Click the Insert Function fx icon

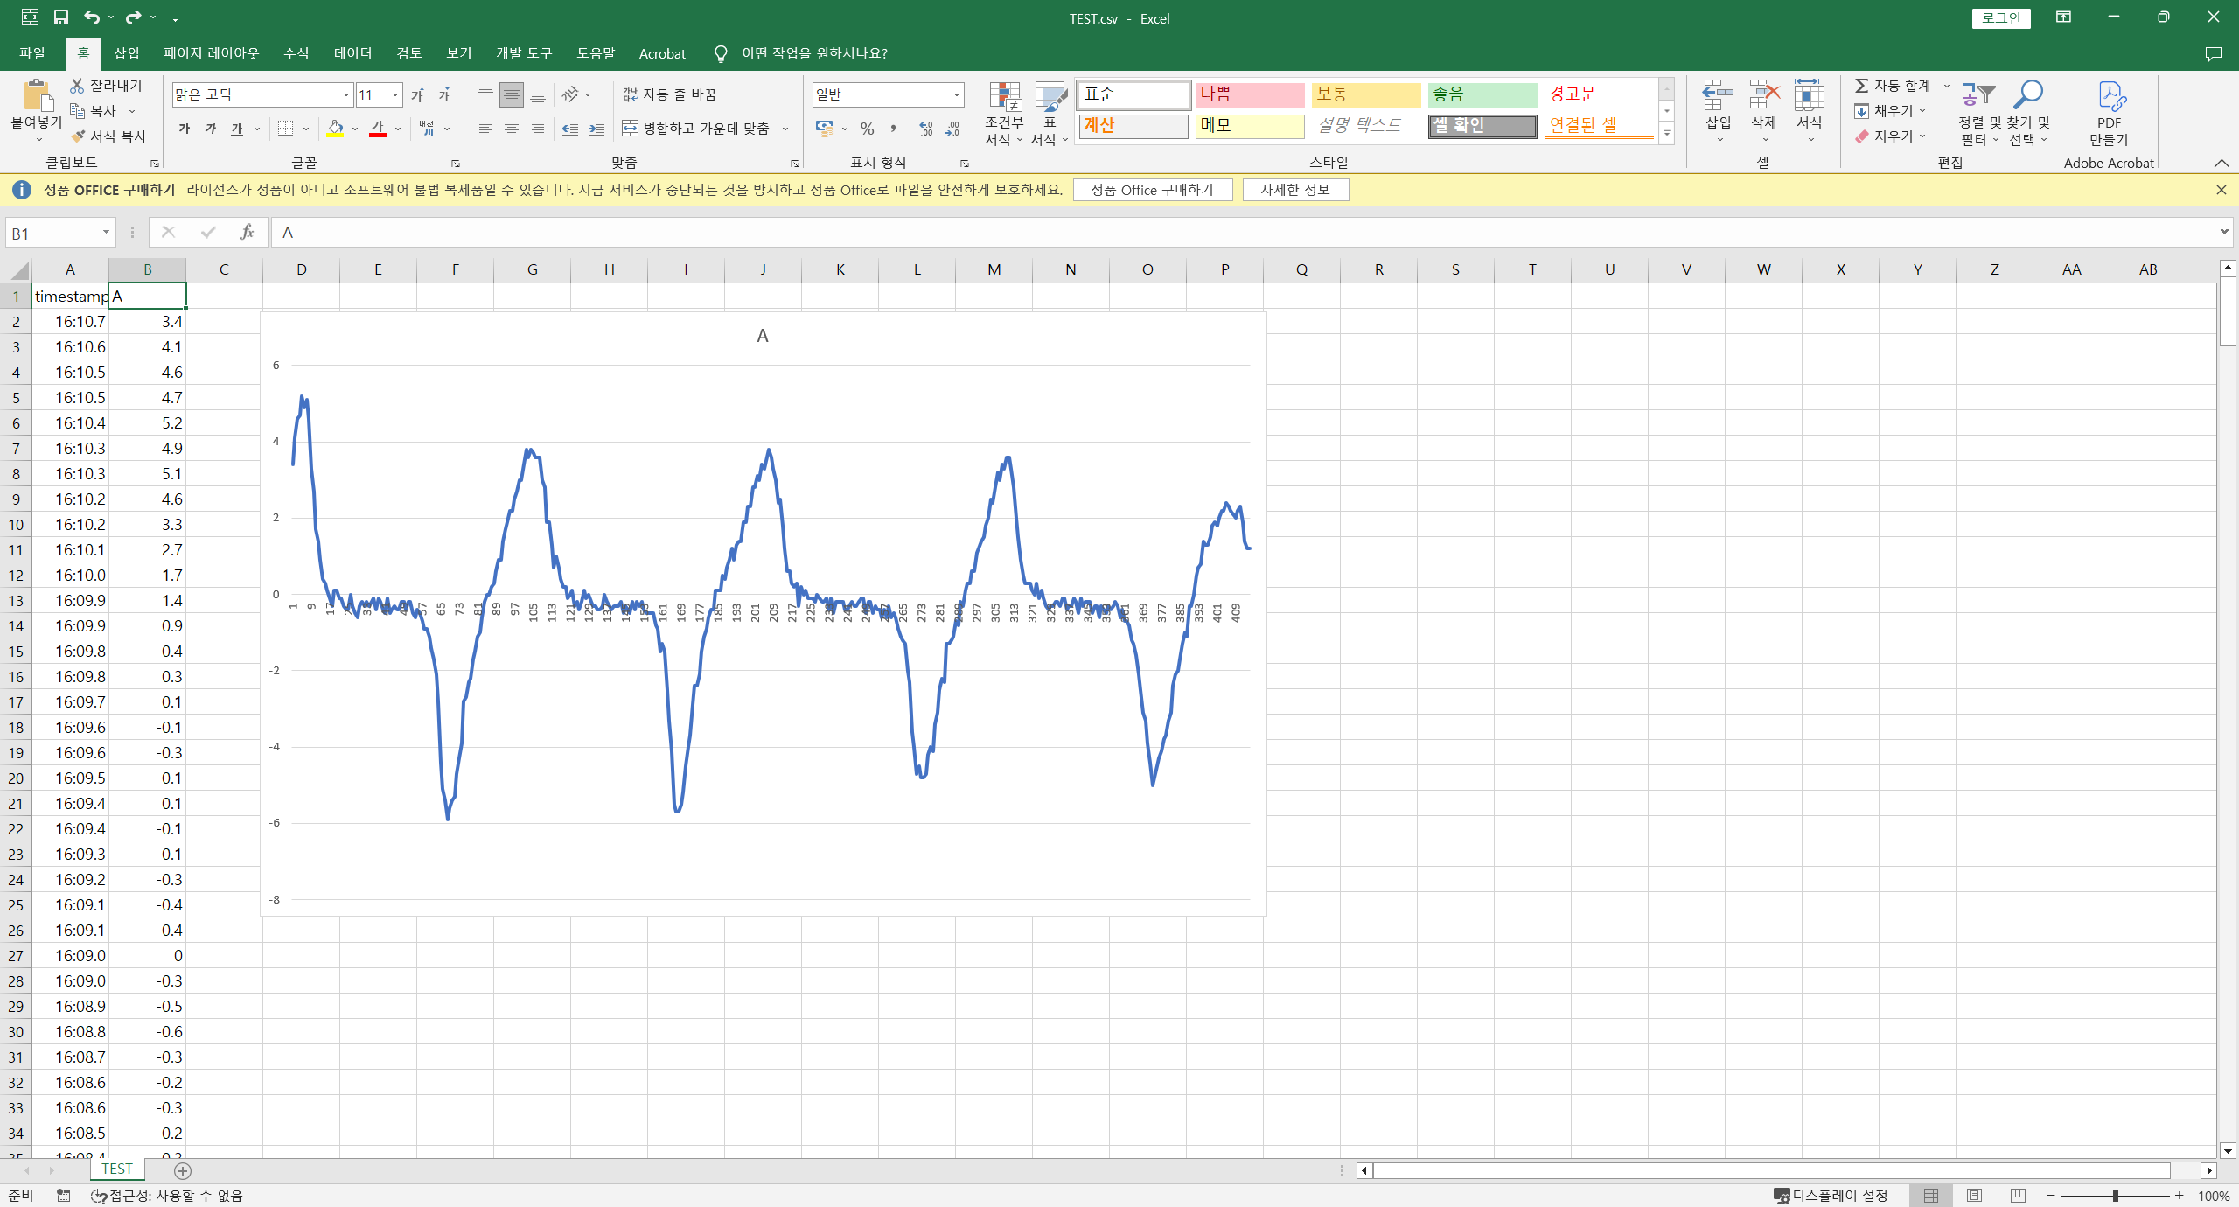point(247,233)
